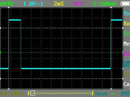Open the Xn horizontal menu item
Screen dimensions: 130x97
tap(127, 23)
